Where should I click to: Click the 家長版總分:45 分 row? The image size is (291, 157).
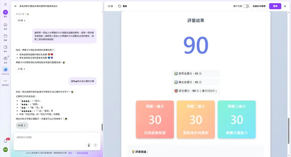pos(196,74)
